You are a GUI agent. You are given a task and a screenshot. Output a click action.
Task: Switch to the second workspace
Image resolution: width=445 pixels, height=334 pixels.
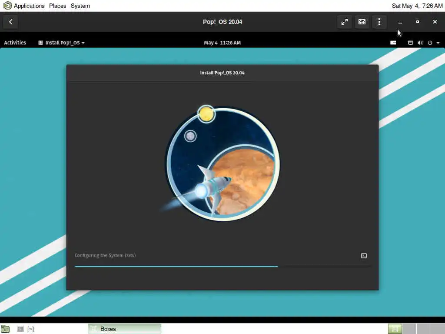pos(409,329)
